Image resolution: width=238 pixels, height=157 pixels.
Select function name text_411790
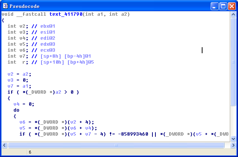(66, 14)
